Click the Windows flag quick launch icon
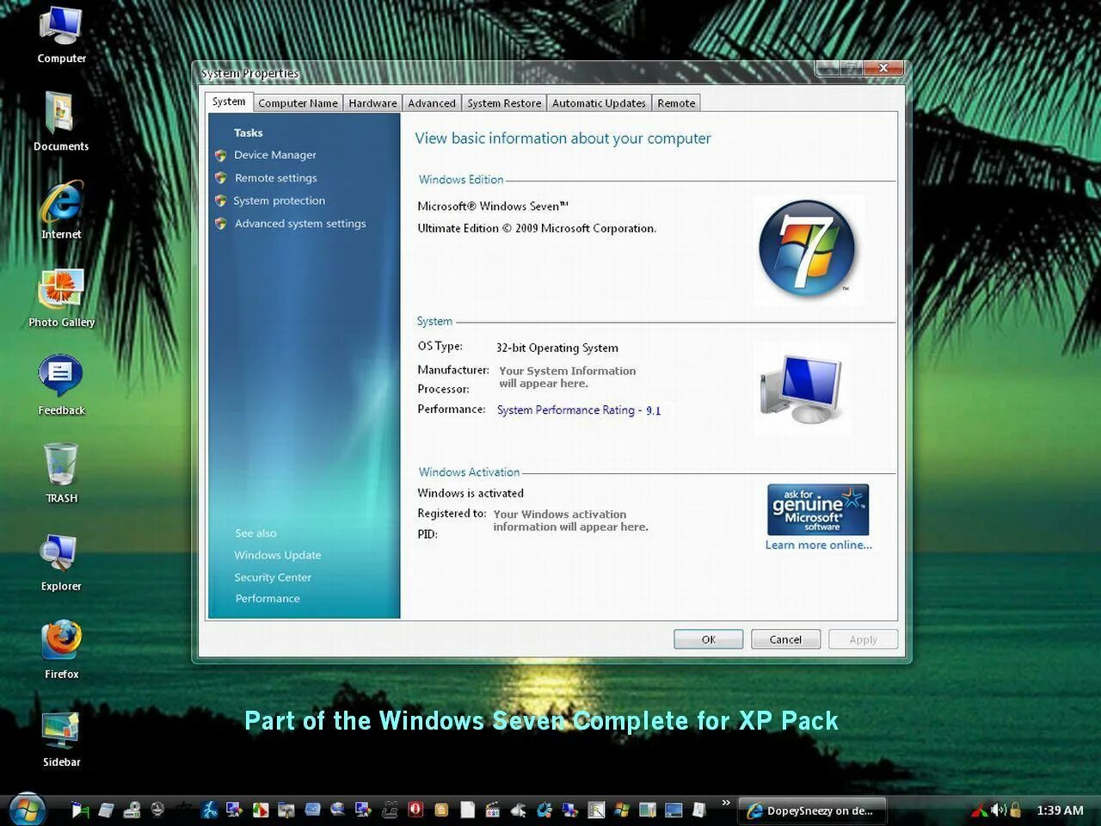 (x=622, y=810)
